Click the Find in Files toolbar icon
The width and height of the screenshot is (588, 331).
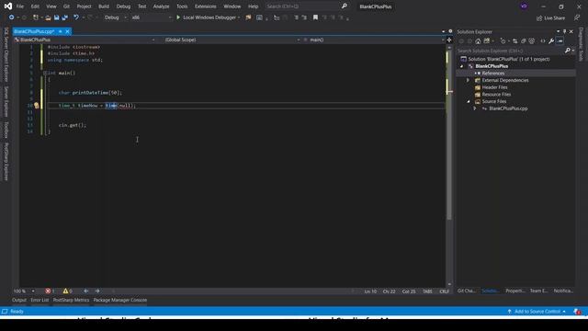coord(248,17)
